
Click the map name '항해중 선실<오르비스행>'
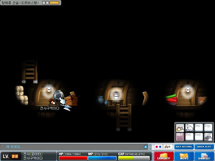[20, 3]
